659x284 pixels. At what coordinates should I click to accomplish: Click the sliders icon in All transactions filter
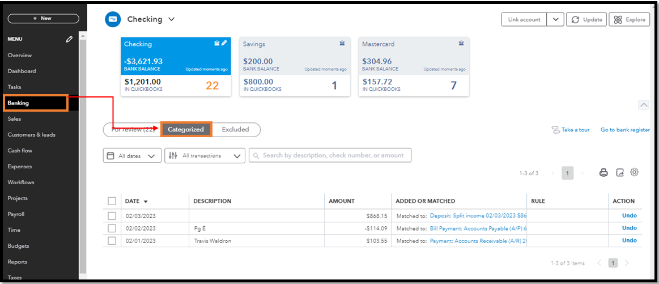173,156
